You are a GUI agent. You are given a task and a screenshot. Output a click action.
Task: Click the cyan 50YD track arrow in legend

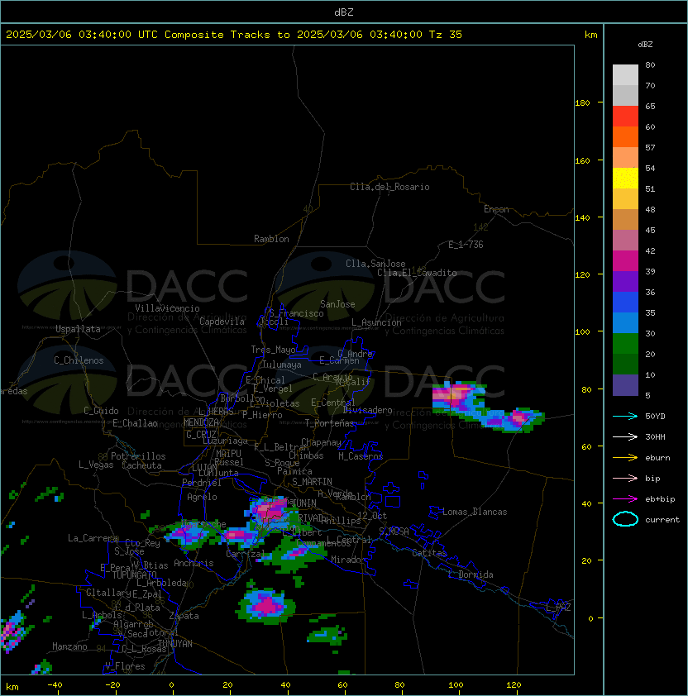pos(625,417)
